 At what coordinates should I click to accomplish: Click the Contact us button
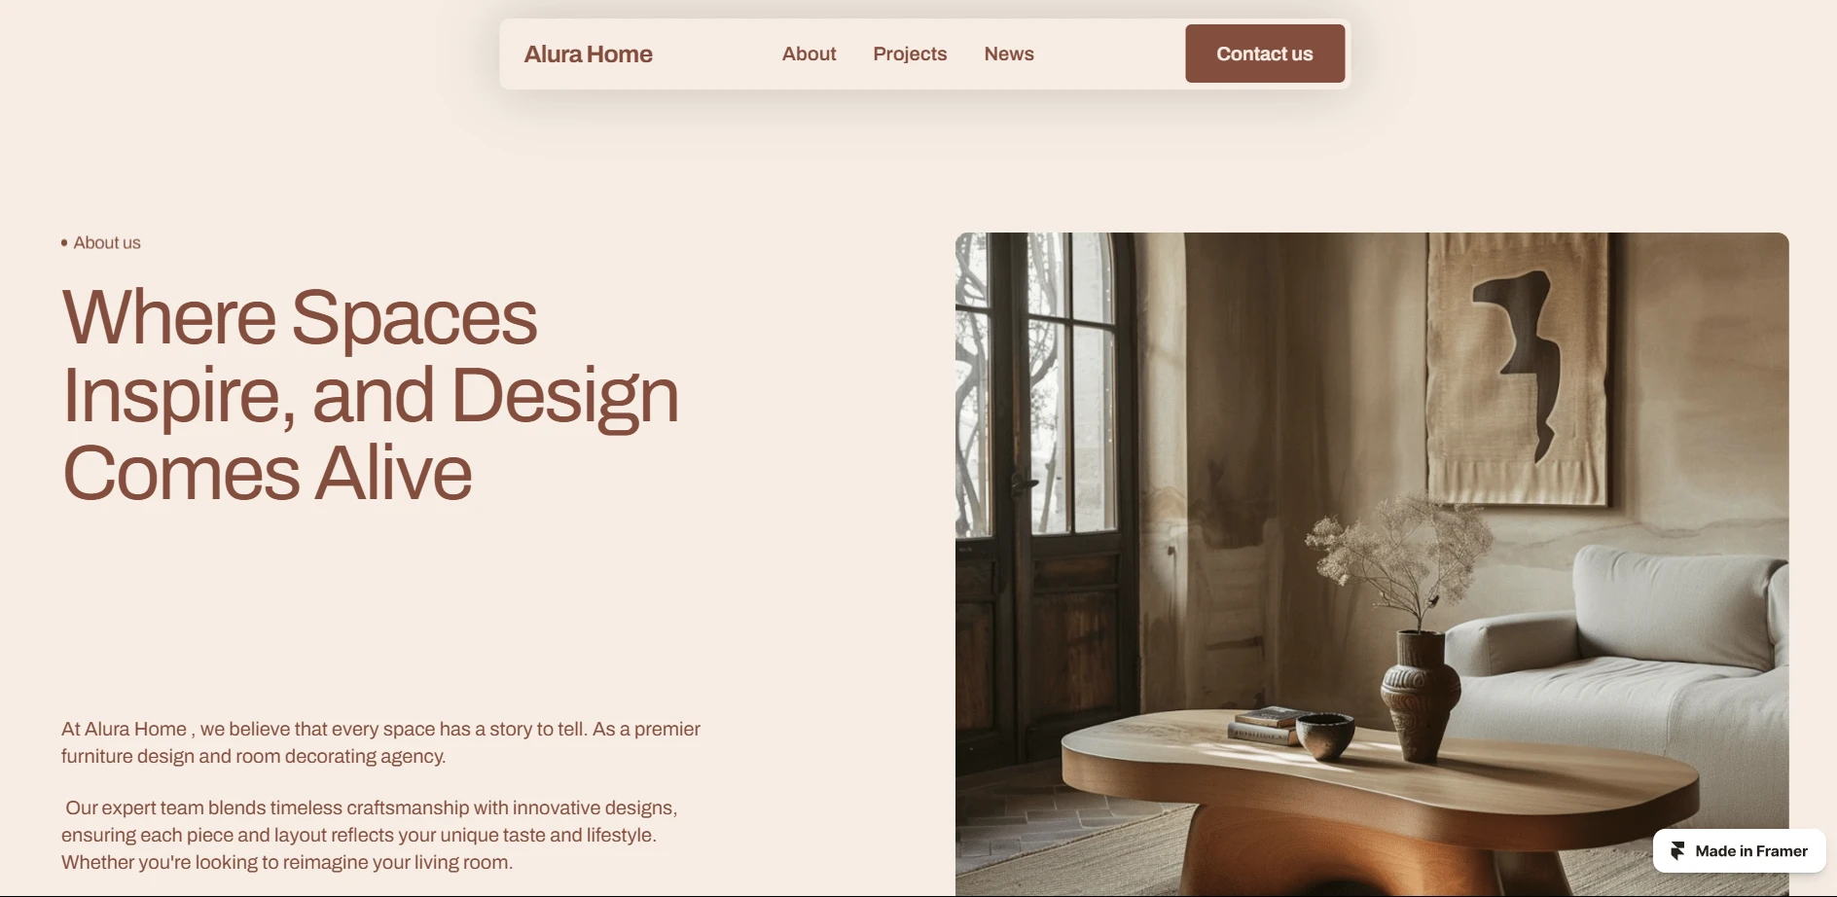pyautogui.click(x=1265, y=54)
